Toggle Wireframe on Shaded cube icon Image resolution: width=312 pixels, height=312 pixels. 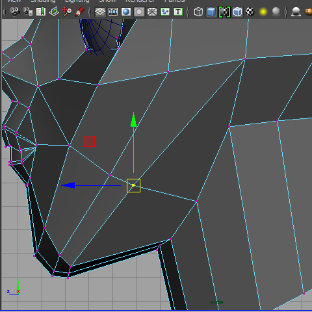coord(237,12)
